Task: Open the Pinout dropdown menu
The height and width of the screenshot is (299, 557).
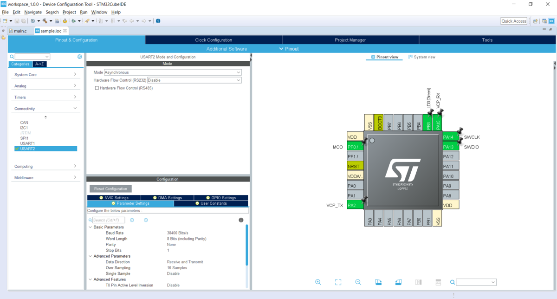Action: tap(289, 49)
